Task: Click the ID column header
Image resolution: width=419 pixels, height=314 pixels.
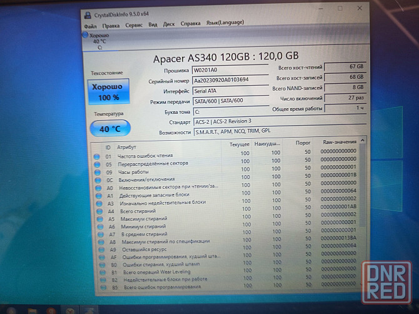Action: tap(108, 148)
